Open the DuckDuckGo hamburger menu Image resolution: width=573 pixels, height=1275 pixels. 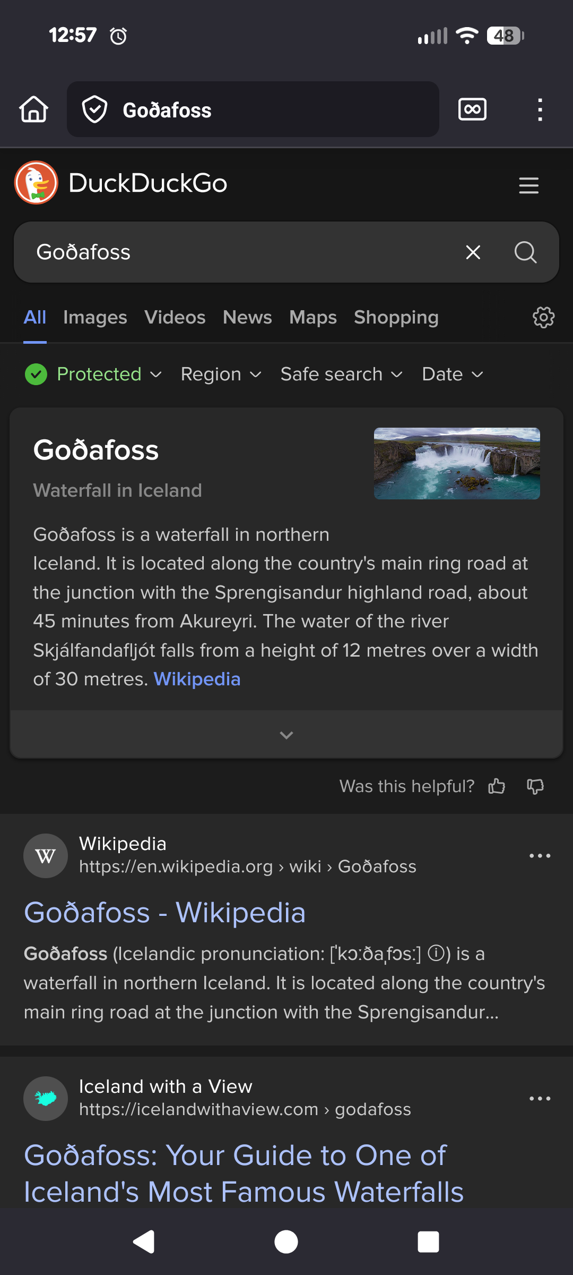528,185
